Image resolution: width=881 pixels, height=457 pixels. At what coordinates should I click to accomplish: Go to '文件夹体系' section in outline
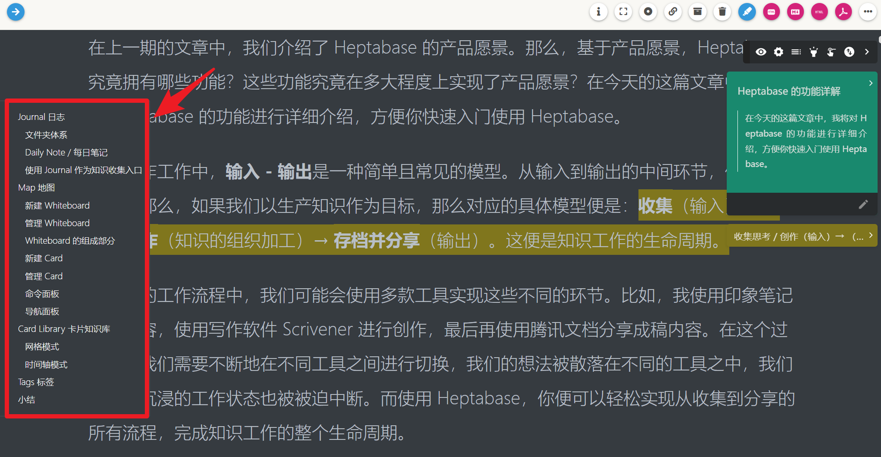click(46, 135)
